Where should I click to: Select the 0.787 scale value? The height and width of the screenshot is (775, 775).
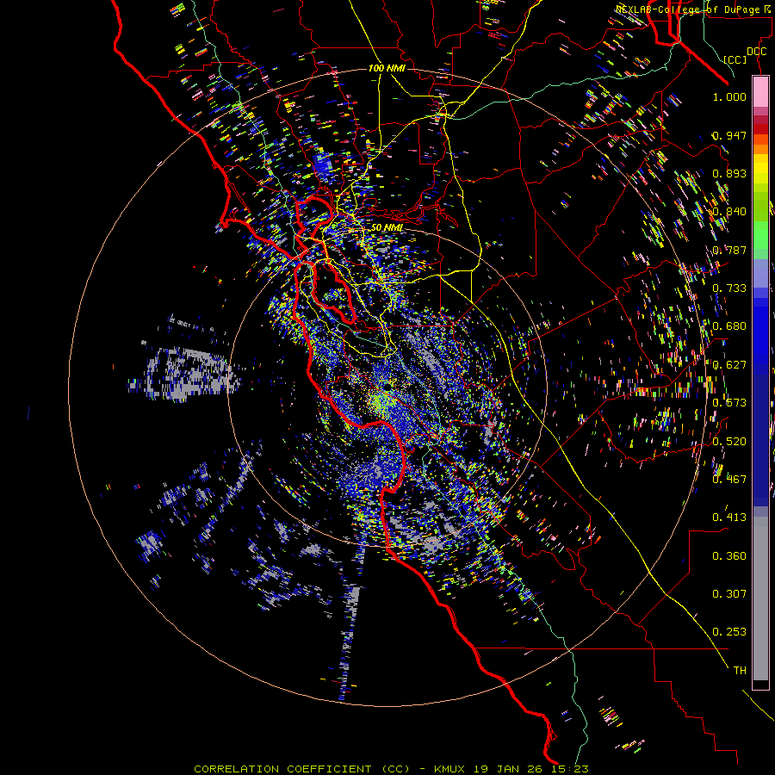pos(729,250)
